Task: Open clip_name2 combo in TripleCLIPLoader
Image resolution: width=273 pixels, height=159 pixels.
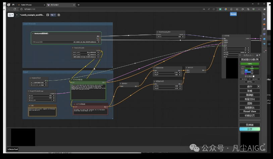Action: tap(86, 55)
